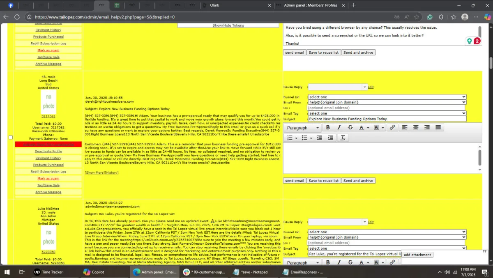Expand the text color palette arrow in the Explore New Business editor
493x278 pixels.
[367, 128]
